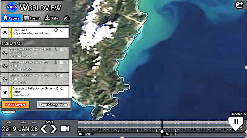
Task: Hide the Coastlines layer
Action: (x=5, y=33)
